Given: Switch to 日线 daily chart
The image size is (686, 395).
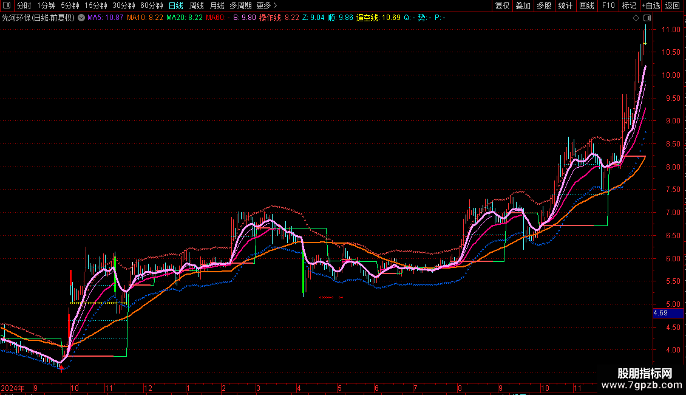Looking at the screenshot, I should 176,5.
